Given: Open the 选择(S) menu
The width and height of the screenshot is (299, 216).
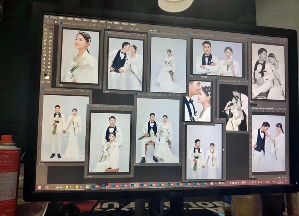Looking at the screenshot, I should [94, 21].
